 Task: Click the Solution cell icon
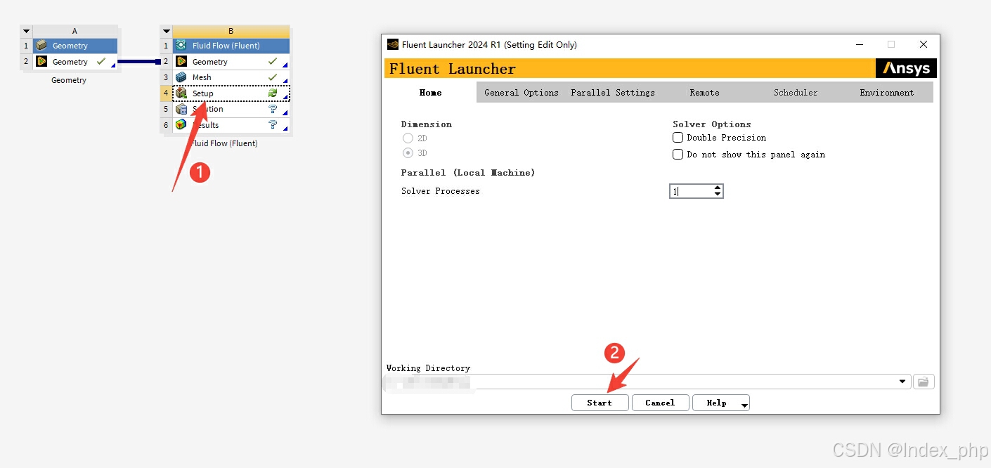[181, 109]
